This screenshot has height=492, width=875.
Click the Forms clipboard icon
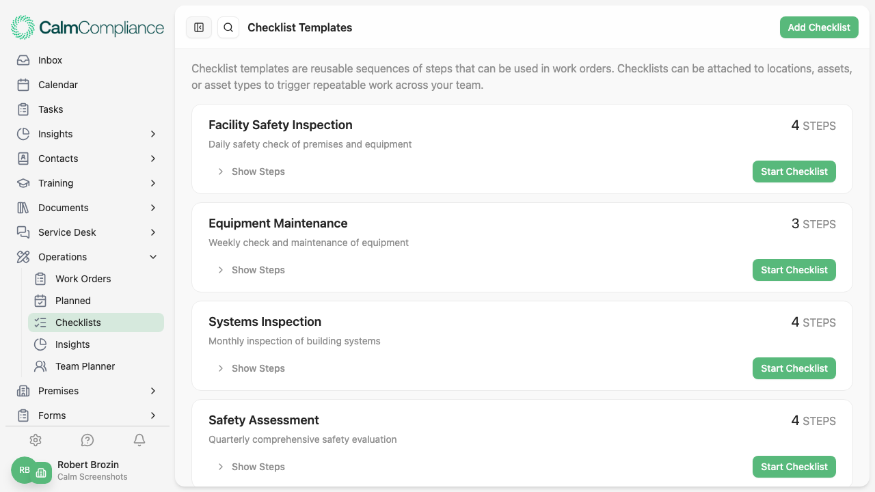[x=23, y=415]
